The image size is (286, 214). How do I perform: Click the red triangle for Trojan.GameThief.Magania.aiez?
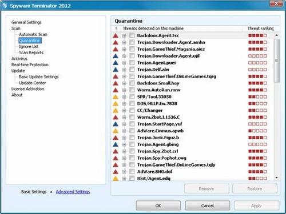point(116,49)
